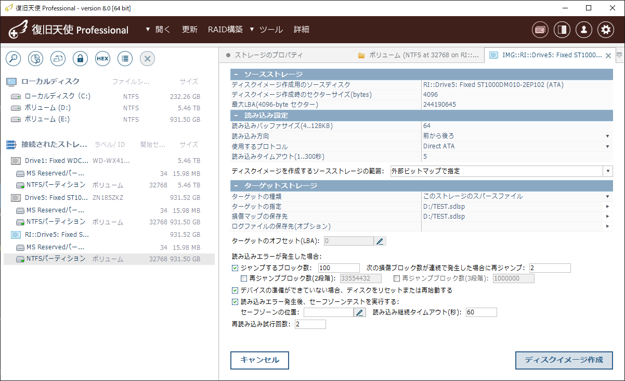Select Drive1: Fixed WDC storage
This screenshot has width=625, height=381.
pyautogui.click(x=109, y=161)
